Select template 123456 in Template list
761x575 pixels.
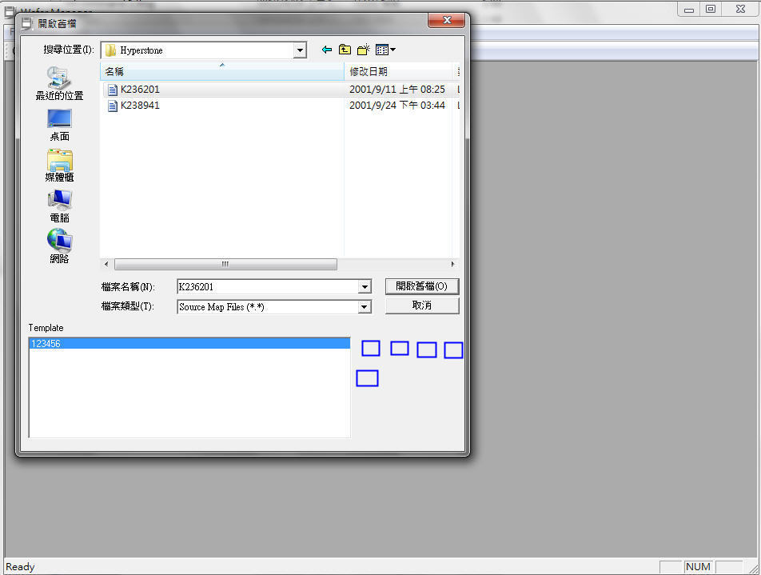[x=189, y=344]
